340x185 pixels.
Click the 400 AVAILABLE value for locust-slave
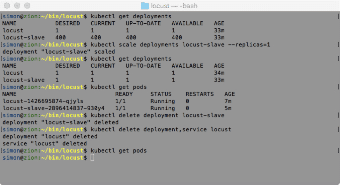click(177, 38)
